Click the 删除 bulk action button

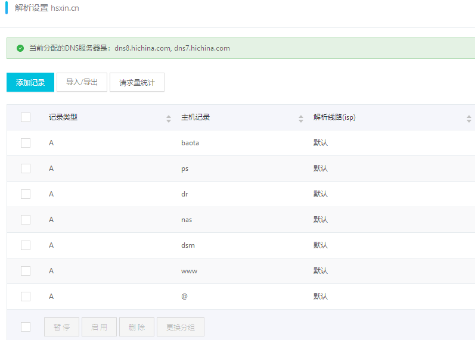(136, 327)
